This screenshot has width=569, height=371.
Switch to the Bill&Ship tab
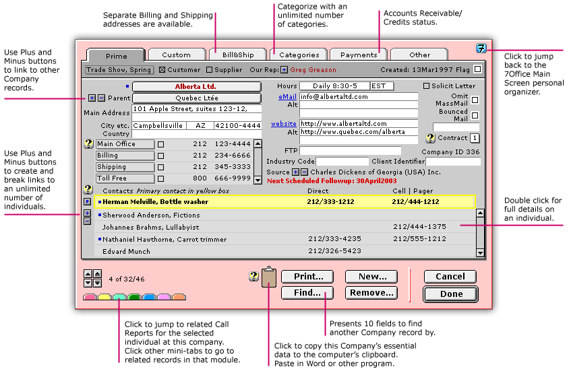(x=238, y=55)
